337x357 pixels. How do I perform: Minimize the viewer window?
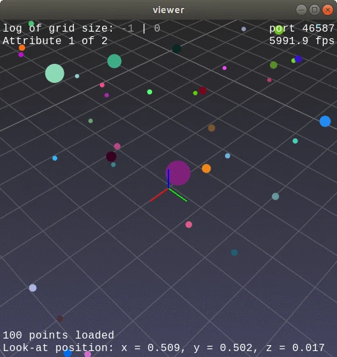301,10
